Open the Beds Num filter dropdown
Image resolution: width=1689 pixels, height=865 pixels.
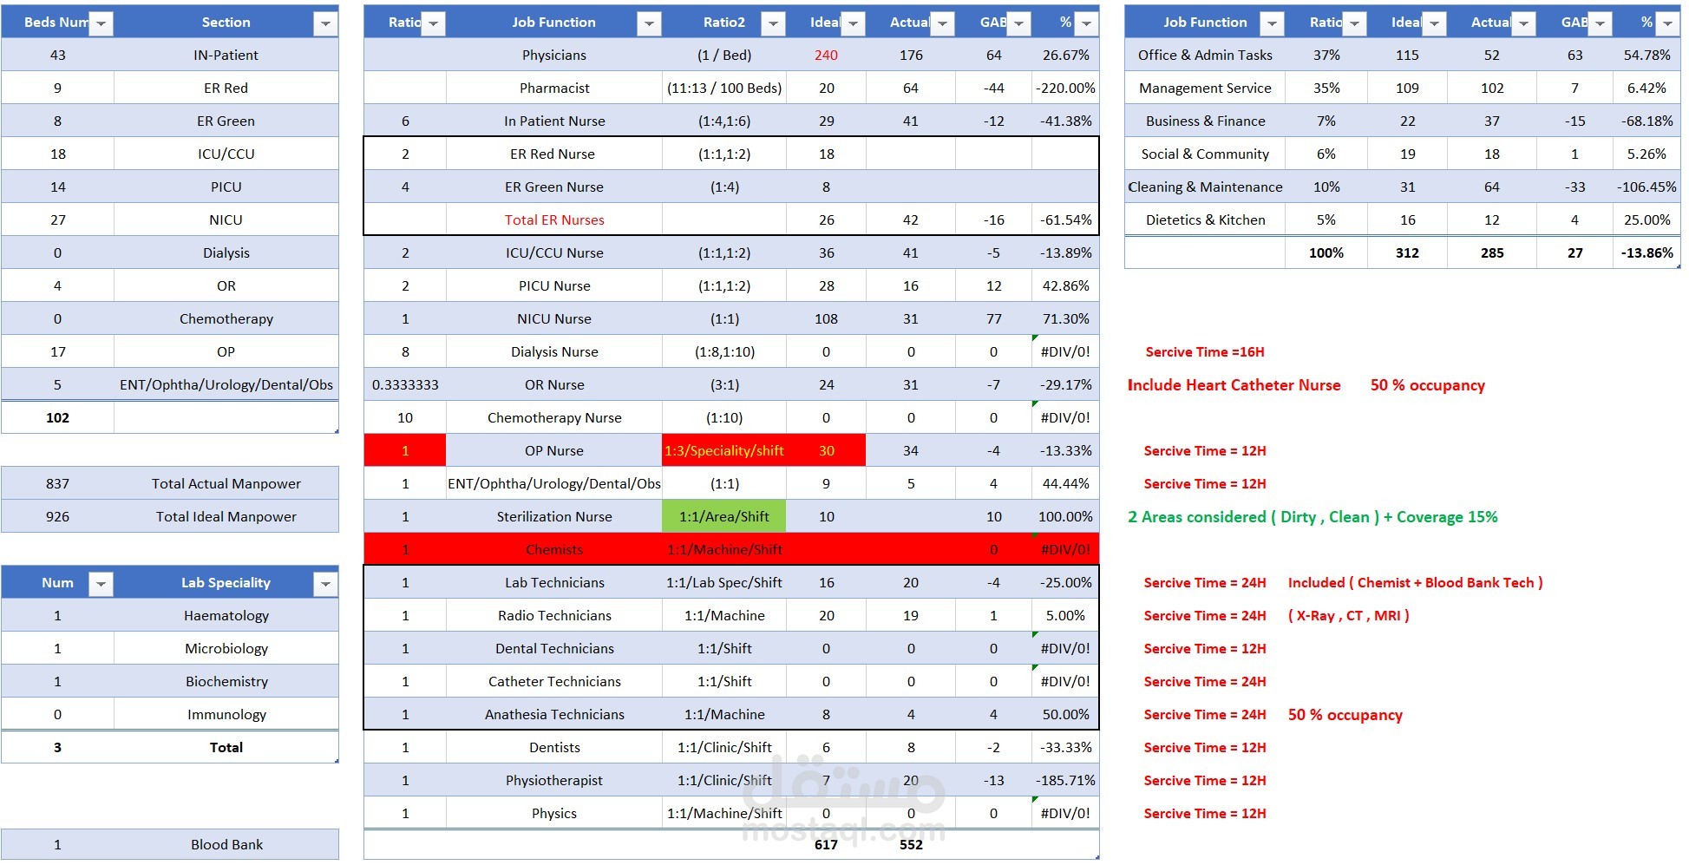point(101,23)
